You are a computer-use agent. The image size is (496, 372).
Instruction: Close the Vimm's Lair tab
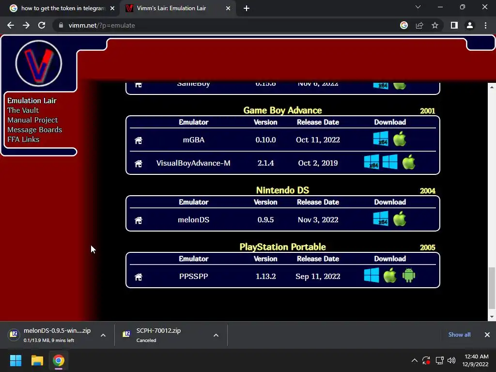[x=228, y=8]
